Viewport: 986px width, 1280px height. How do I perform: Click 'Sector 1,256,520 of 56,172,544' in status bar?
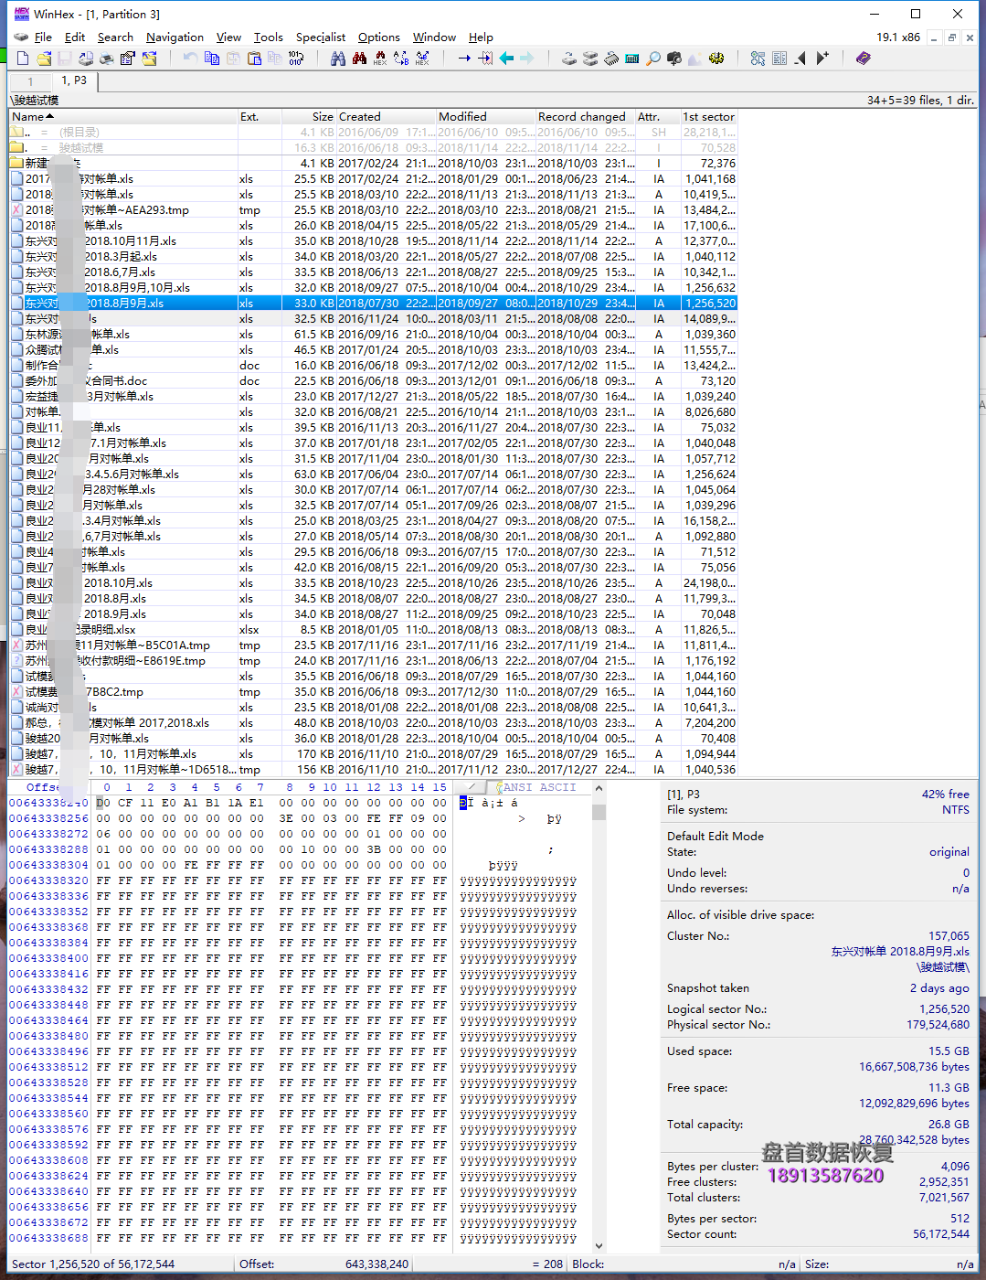[x=92, y=1264]
